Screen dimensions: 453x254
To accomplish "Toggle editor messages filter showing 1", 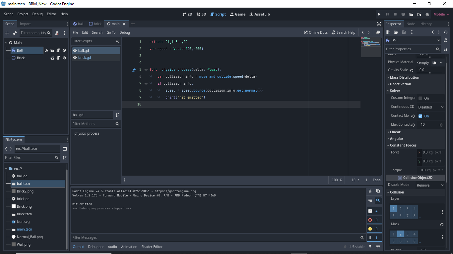I will [374, 238].
